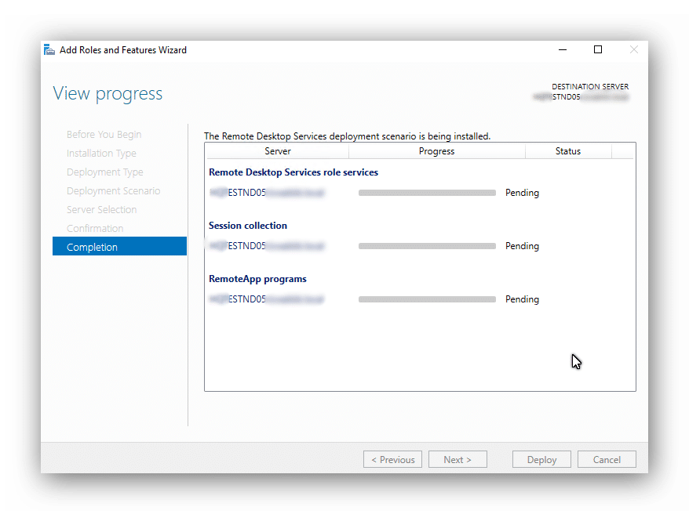The height and width of the screenshot is (514, 689).
Task: Click the View progress page title
Action: tap(108, 94)
